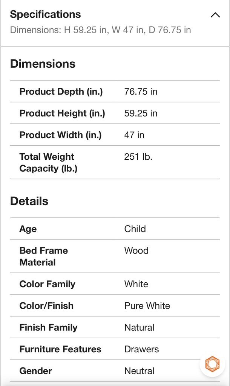
Task: Tap the Pure White color/finish value
Action: click(x=147, y=306)
